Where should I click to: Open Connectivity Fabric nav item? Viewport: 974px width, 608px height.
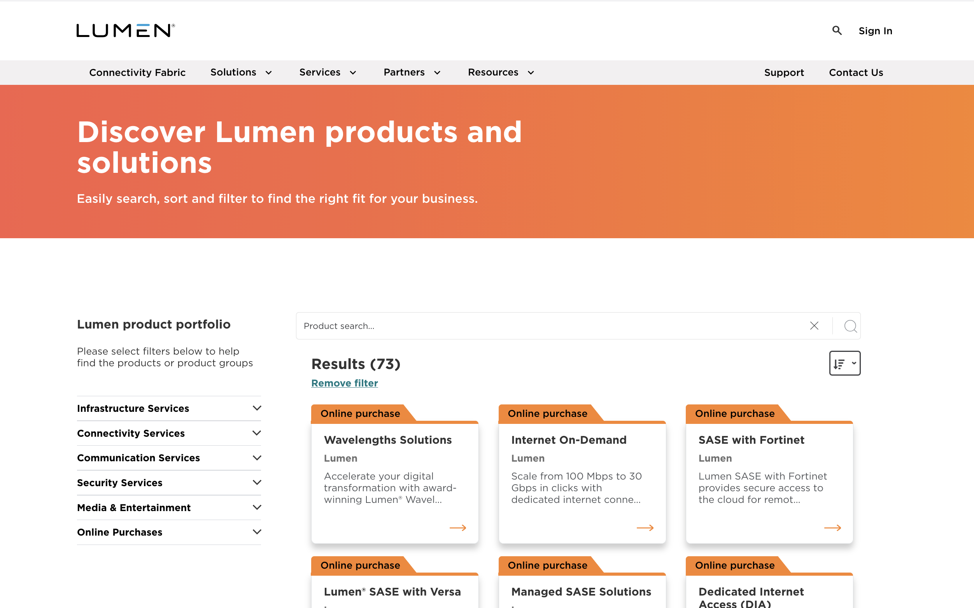[137, 73]
